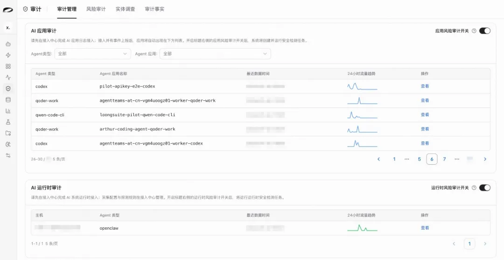Click 查看 for agentteams worker-codex row

point(425,143)
